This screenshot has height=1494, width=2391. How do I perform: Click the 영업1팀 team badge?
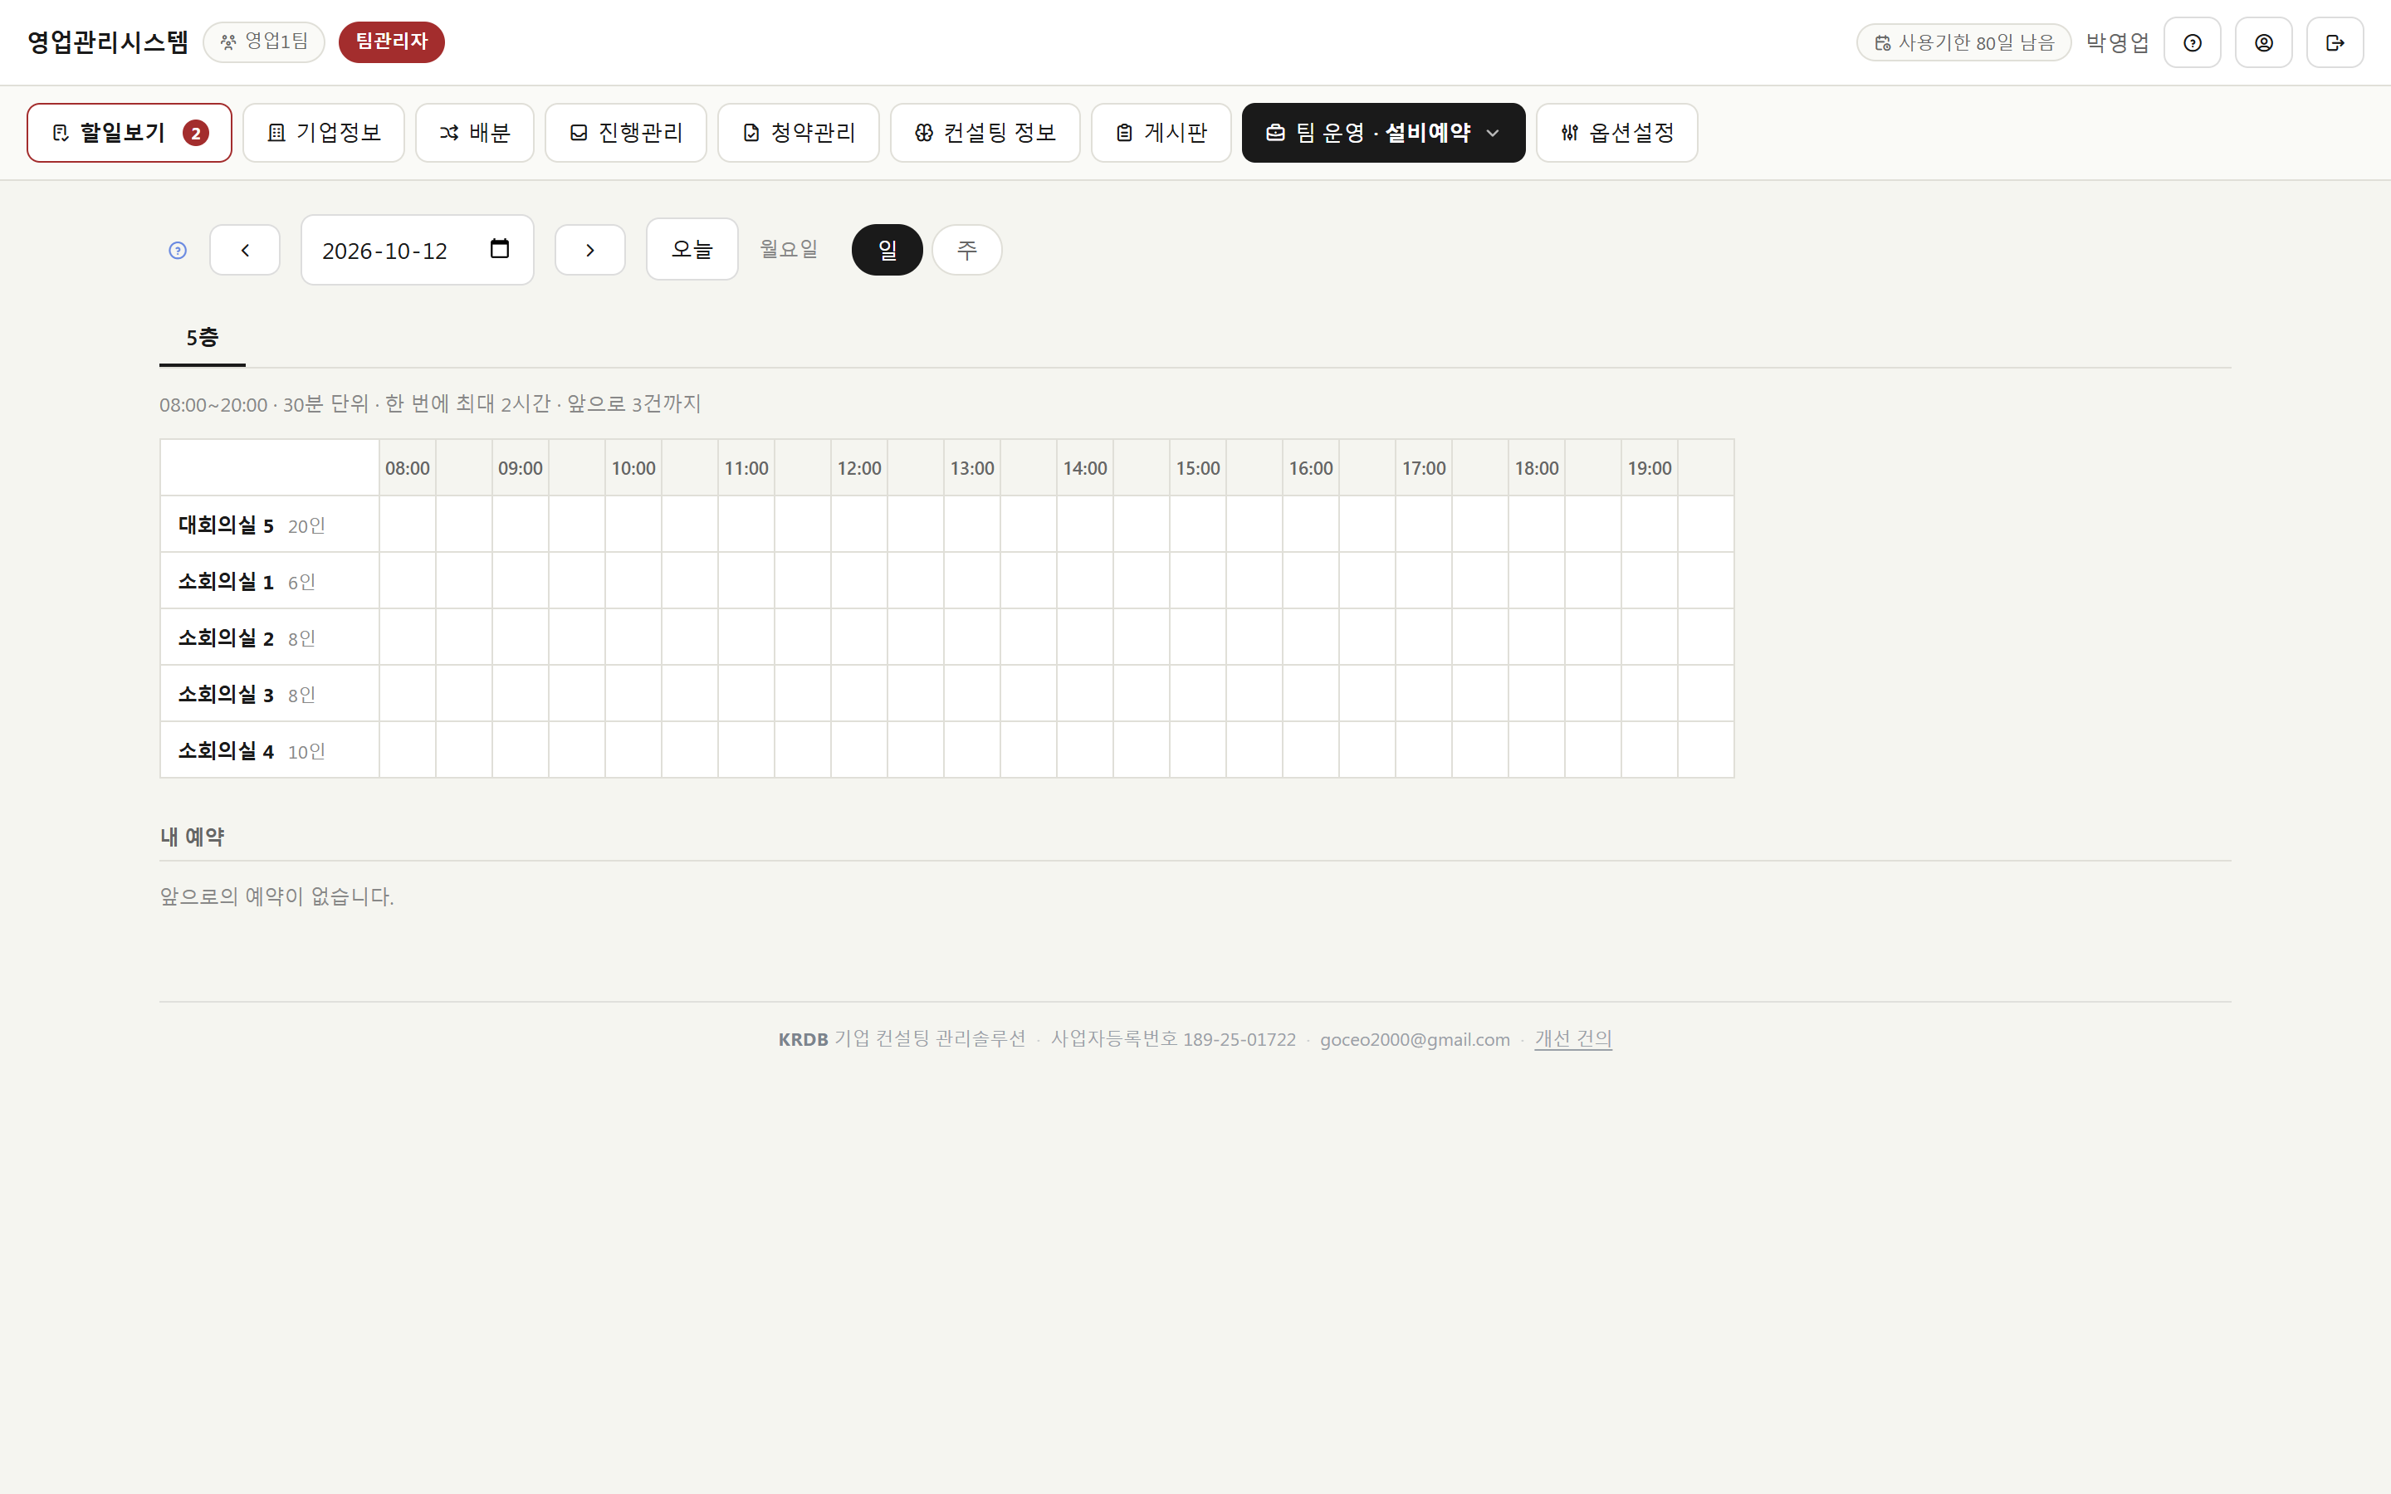click(x=264, y=41)
